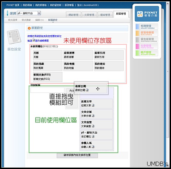Select the unused 我的地盤 module box

78,66
